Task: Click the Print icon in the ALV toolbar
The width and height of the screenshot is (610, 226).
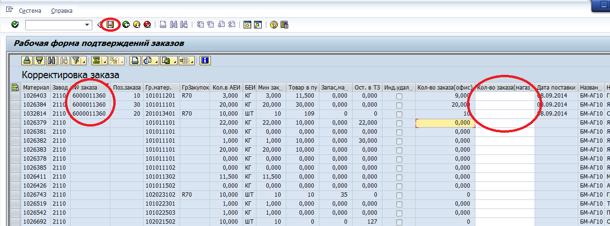Action: pyautogui.click(x=135, y=60)
